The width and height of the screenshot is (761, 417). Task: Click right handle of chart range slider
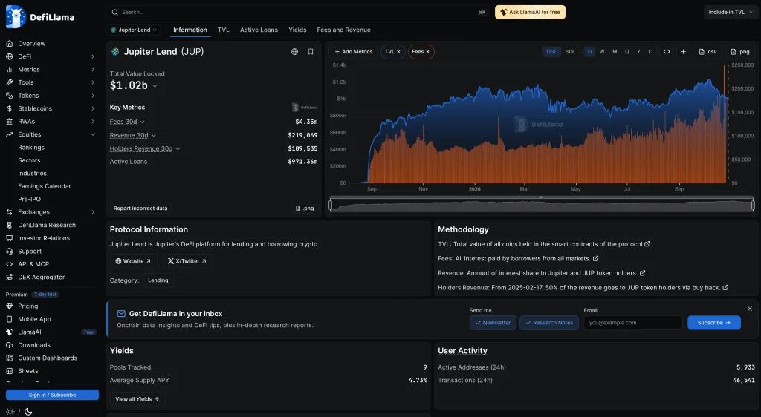point(754,206)
